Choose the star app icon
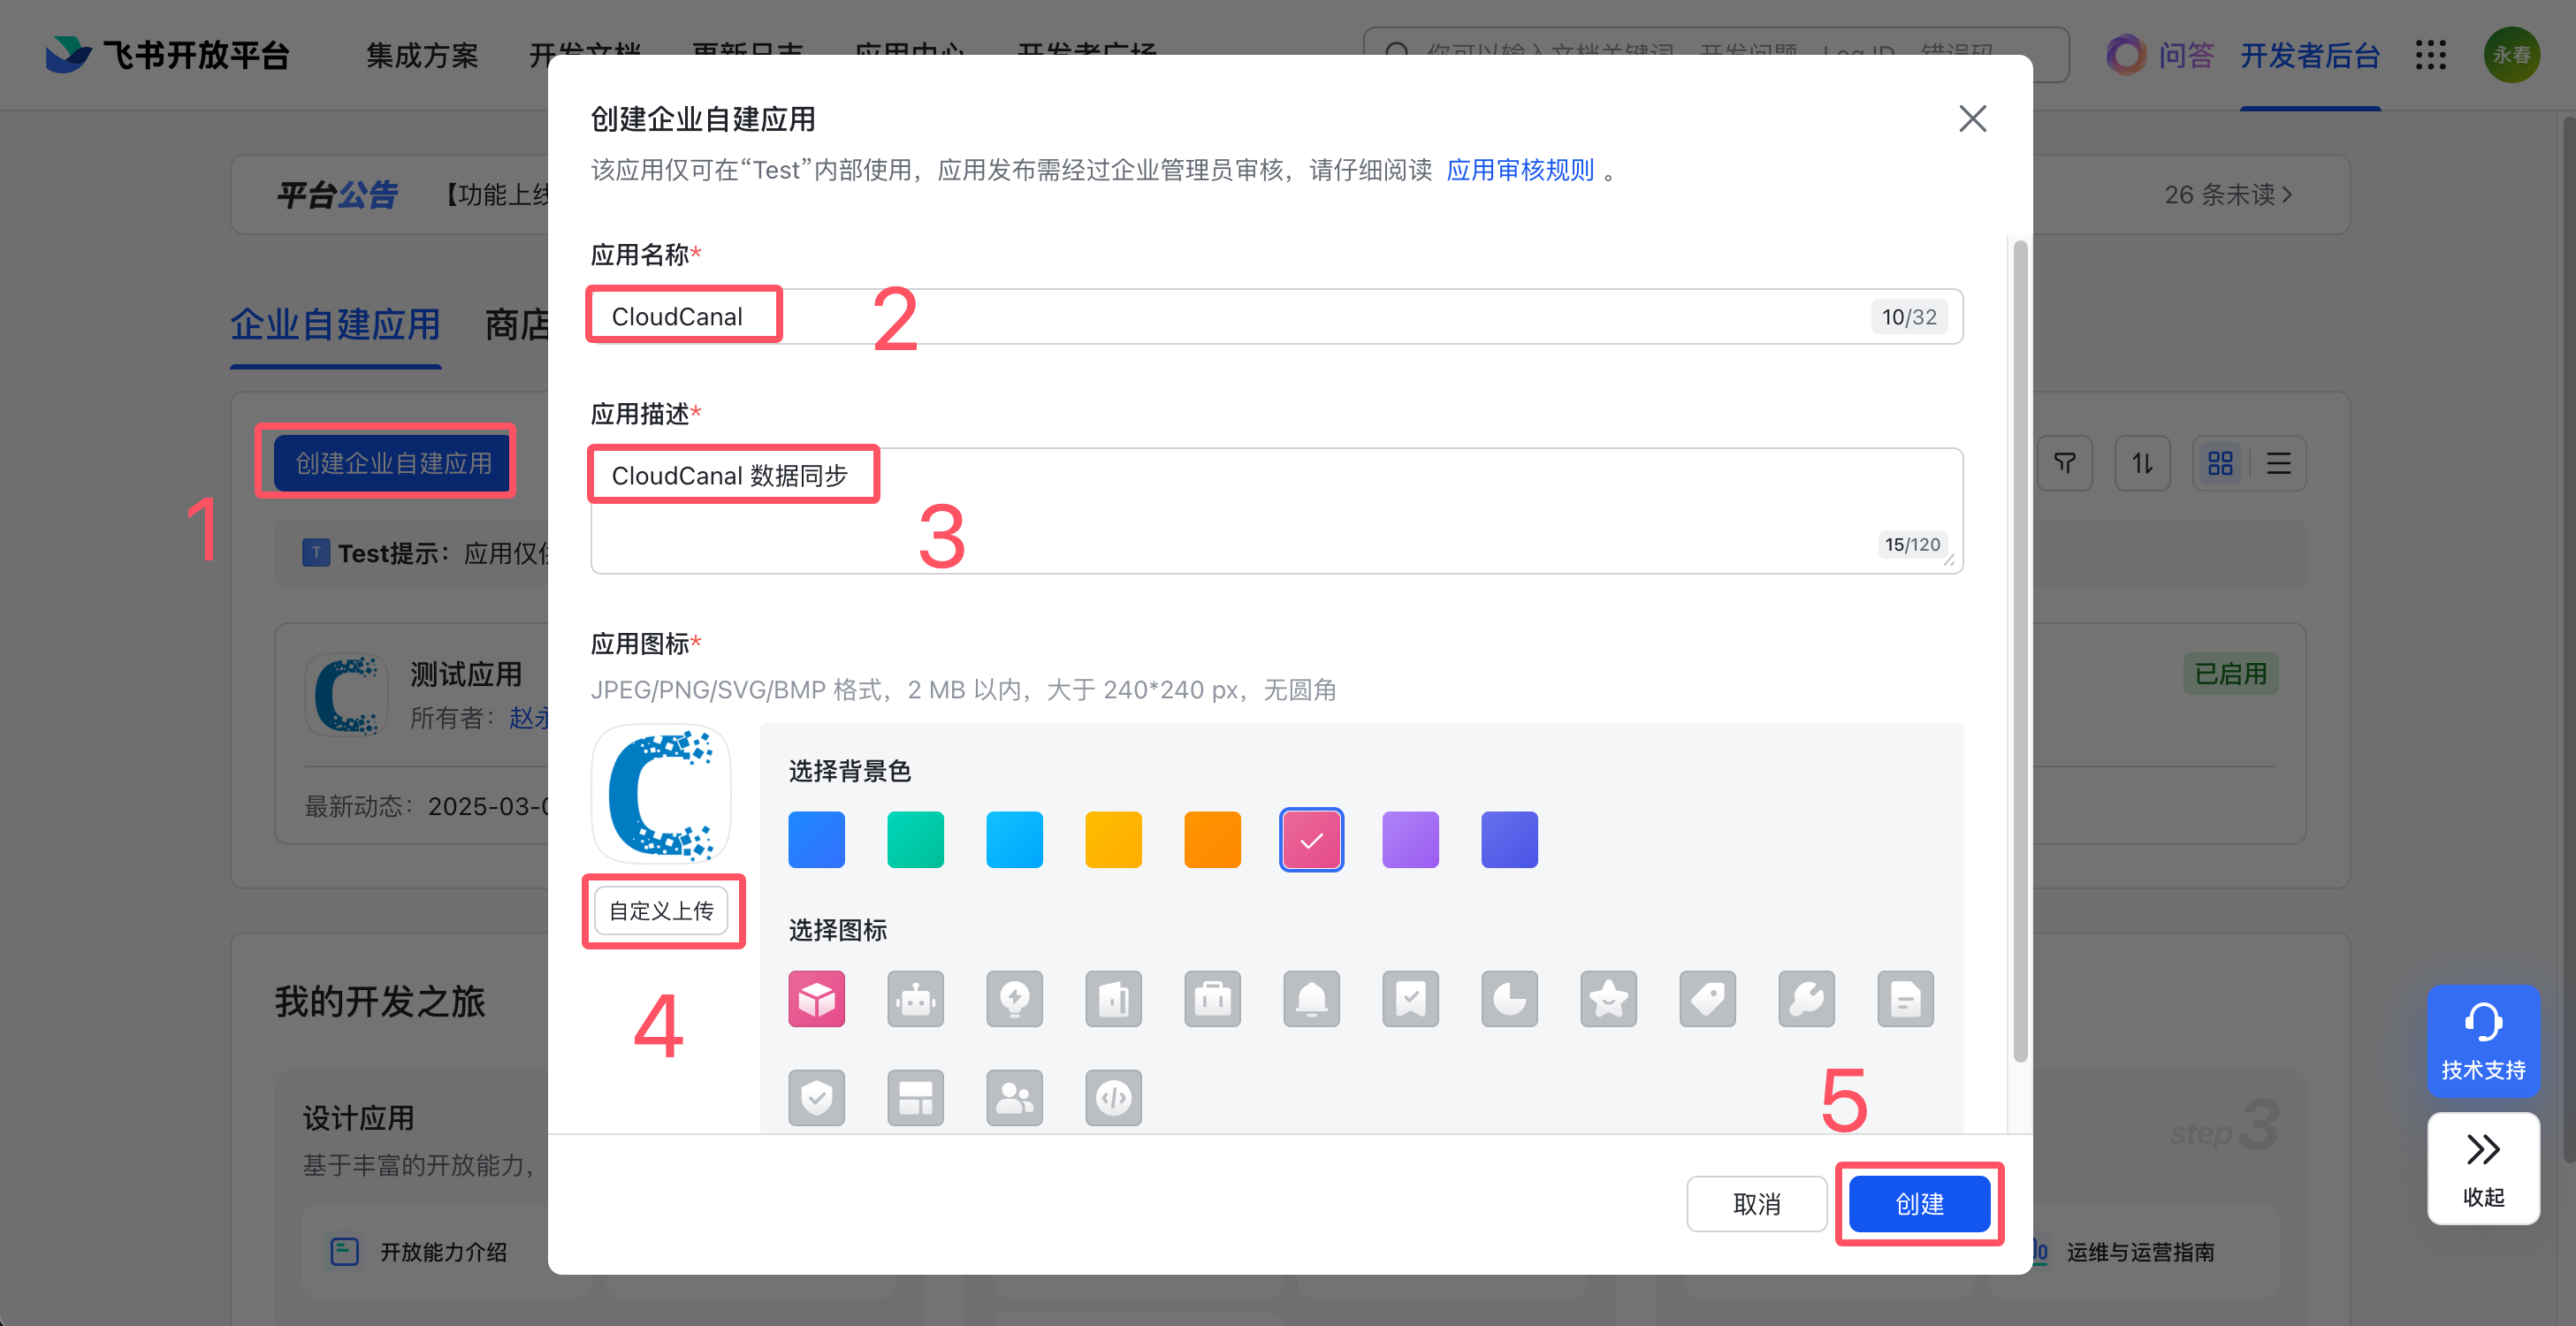The height and width of the screenshot is (1326, 2576). (1608, 999)
